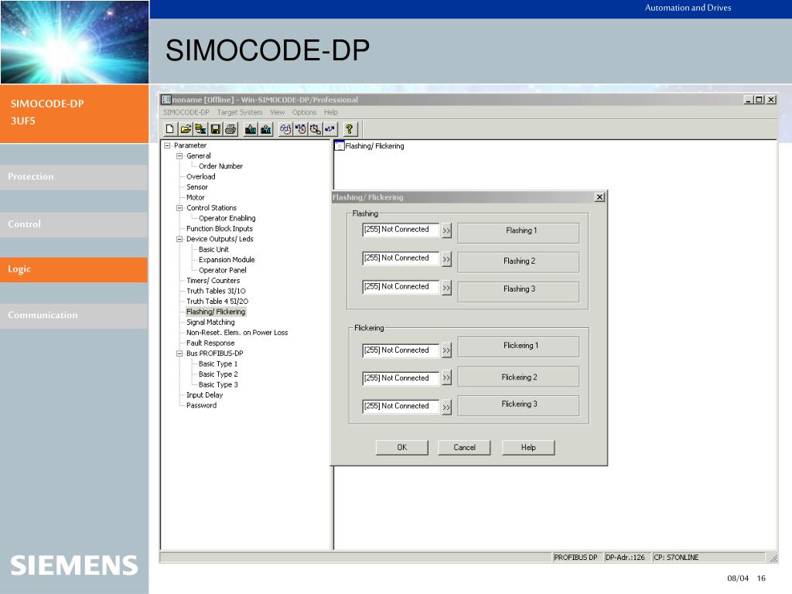Select Overload in the parameter tree
This screenshot has width=792, height=594.
200,177
